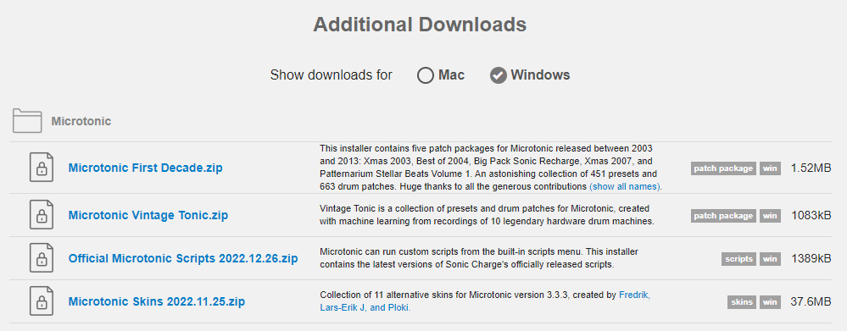Click lock file icon beside Microtonic First Decade.zip
The height and width of the screenshot is (331, 847).
point(41,168)
